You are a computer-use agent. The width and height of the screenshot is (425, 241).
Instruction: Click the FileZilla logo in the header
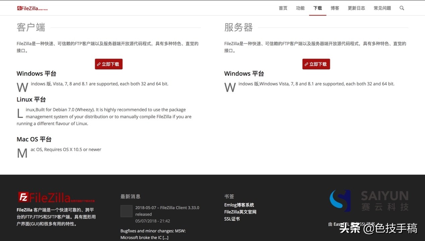32,8
